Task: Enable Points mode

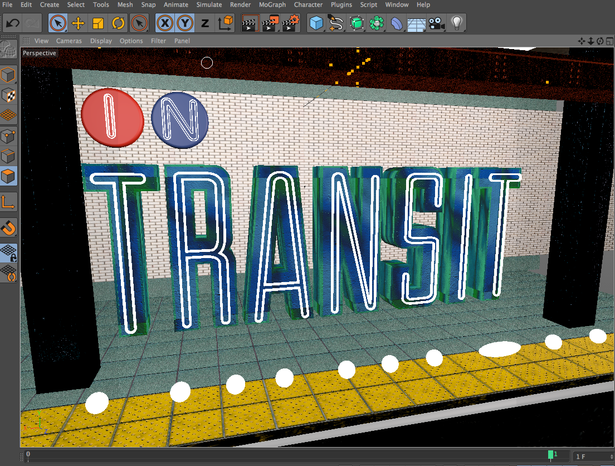Action: click(x=8, y=136)
